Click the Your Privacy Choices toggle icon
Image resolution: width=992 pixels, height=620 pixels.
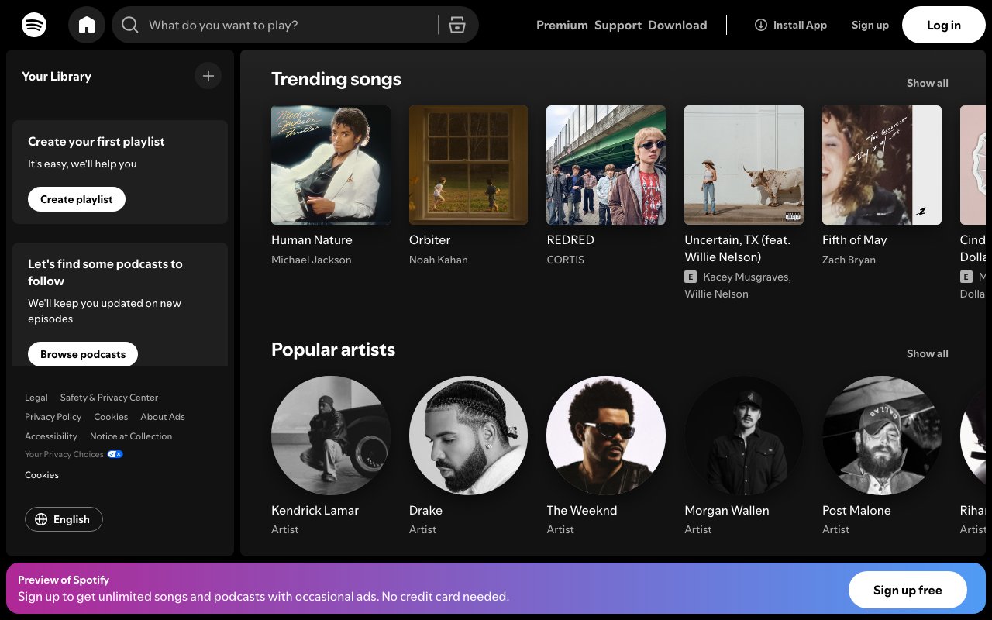tap(115, 454)
